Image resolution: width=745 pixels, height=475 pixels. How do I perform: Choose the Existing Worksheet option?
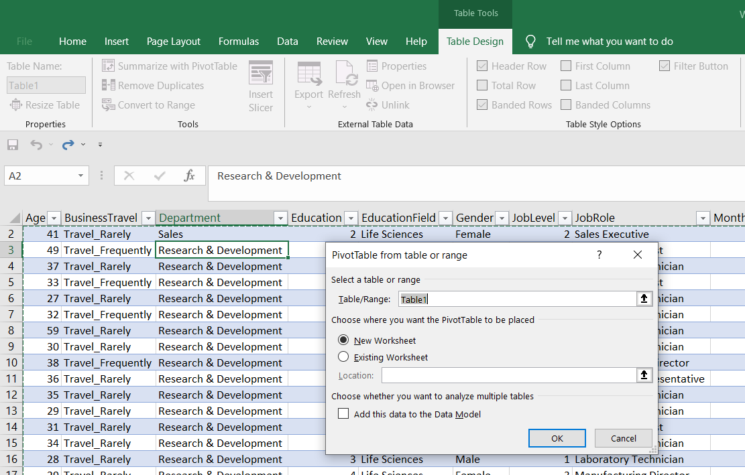point(344,357)
